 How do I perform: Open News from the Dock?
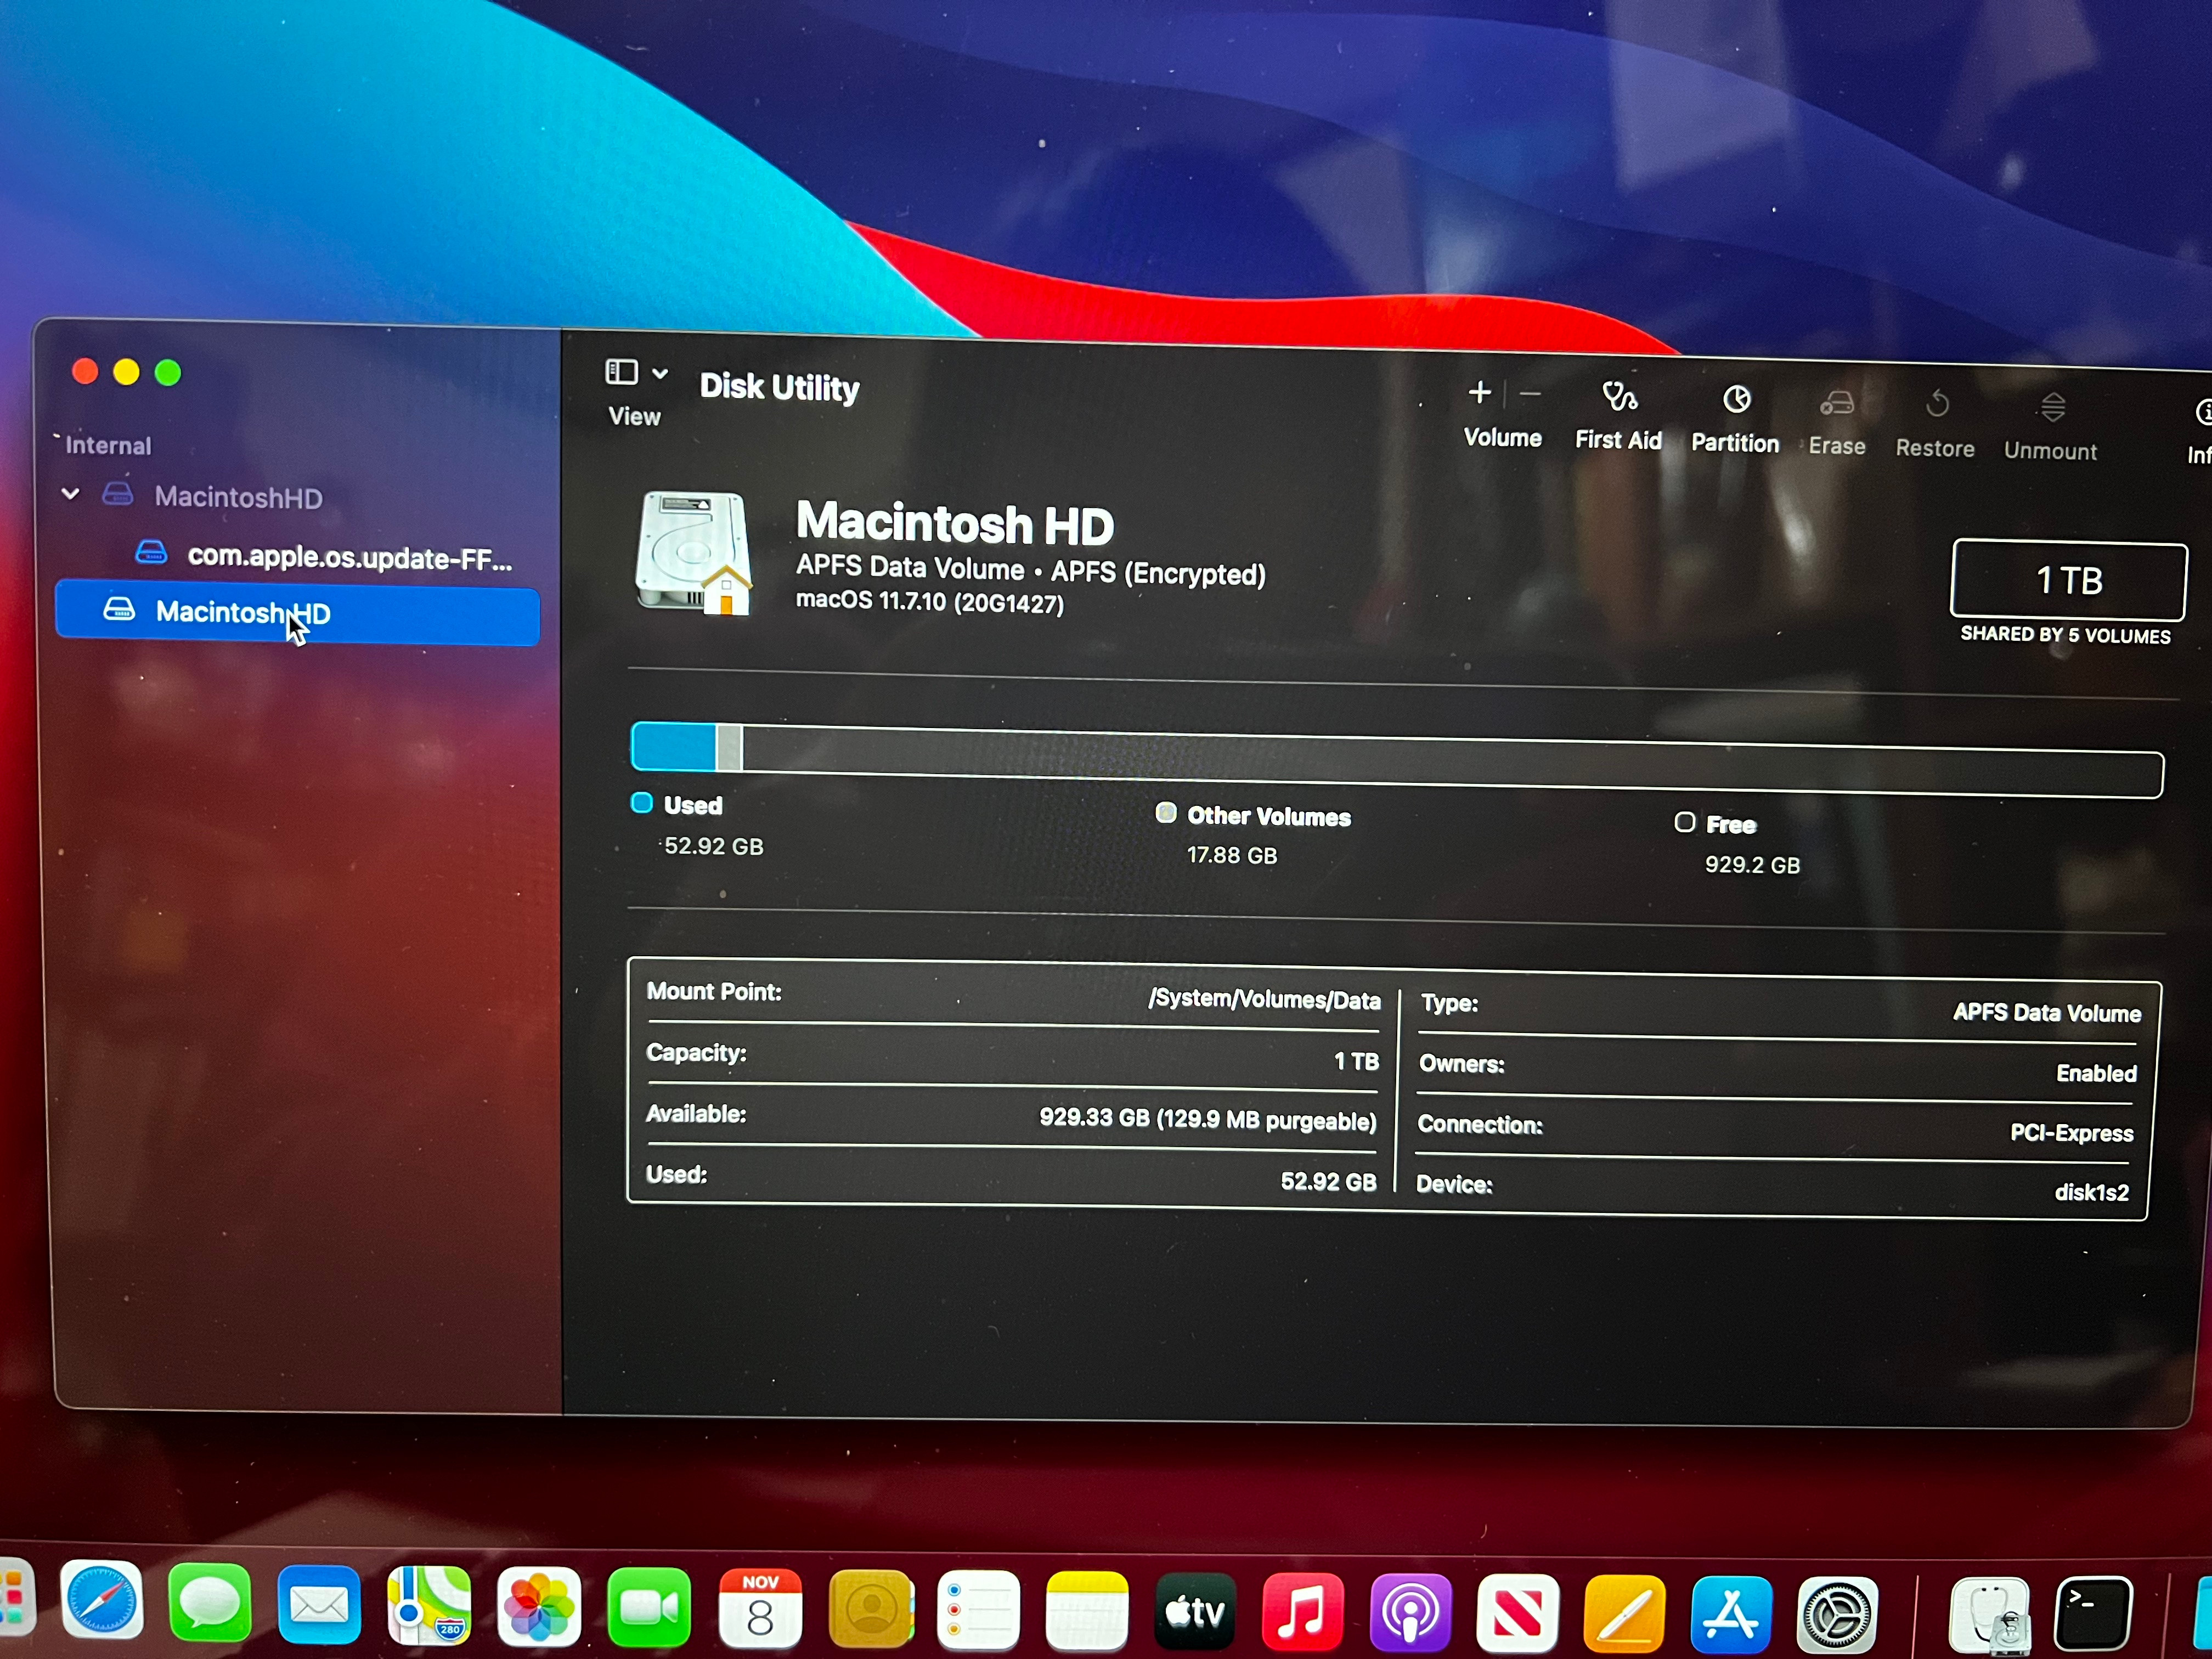[x=1517, y=1615]
